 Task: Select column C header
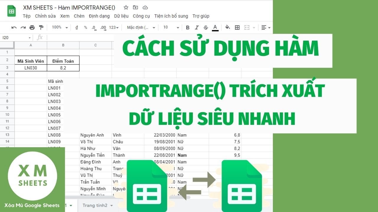coord(96,45)
